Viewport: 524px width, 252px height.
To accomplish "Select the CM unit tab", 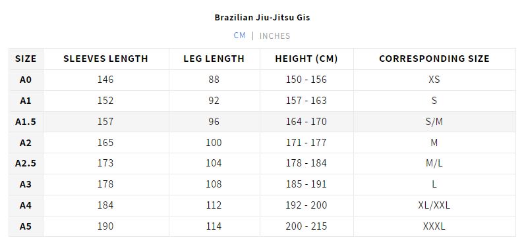I will coord(240,36).
